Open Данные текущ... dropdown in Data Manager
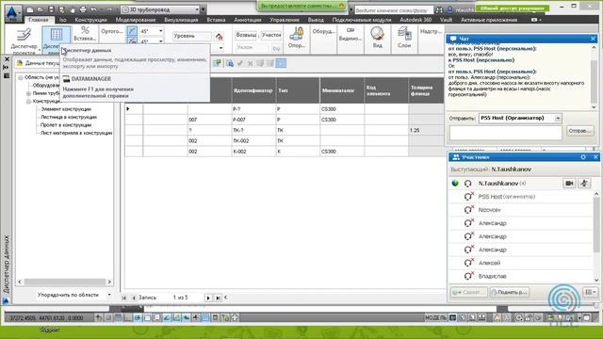Screen dimensions: 603x339 [39, 63]
